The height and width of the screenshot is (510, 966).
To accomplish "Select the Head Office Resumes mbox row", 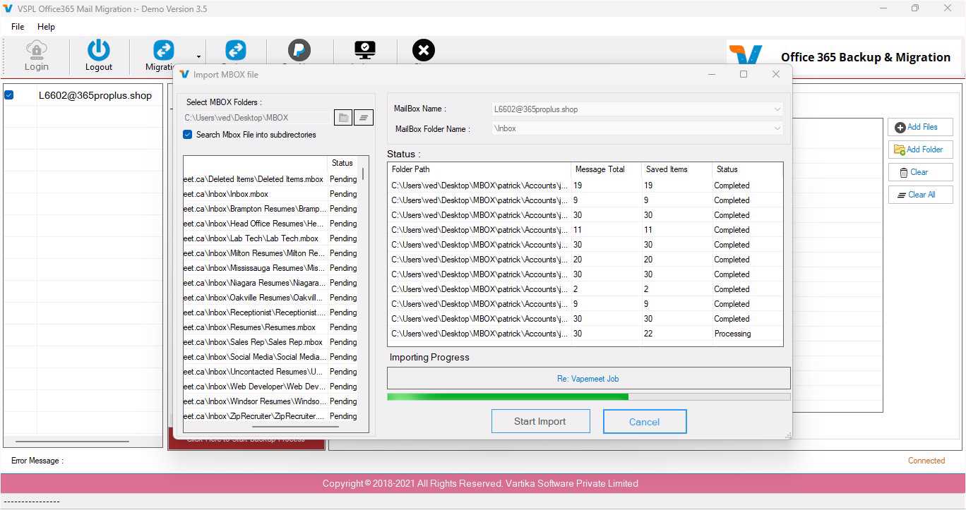I will 271,224.
